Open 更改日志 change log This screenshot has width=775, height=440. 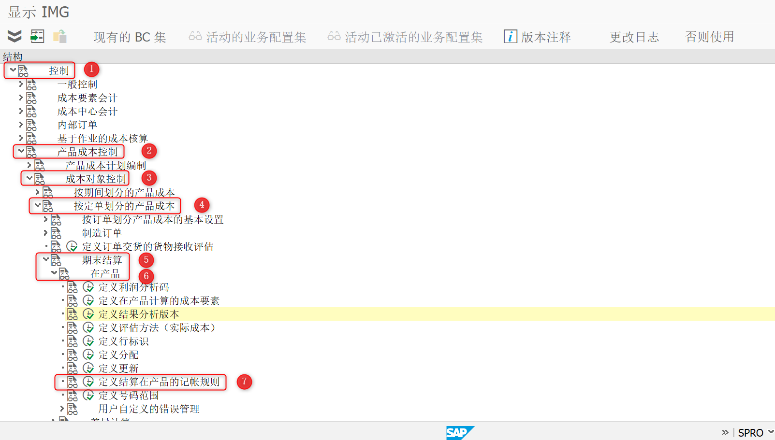(634, 37)
